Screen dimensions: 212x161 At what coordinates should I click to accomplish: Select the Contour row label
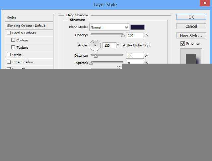pyautogui.click(x=22, y=40)
